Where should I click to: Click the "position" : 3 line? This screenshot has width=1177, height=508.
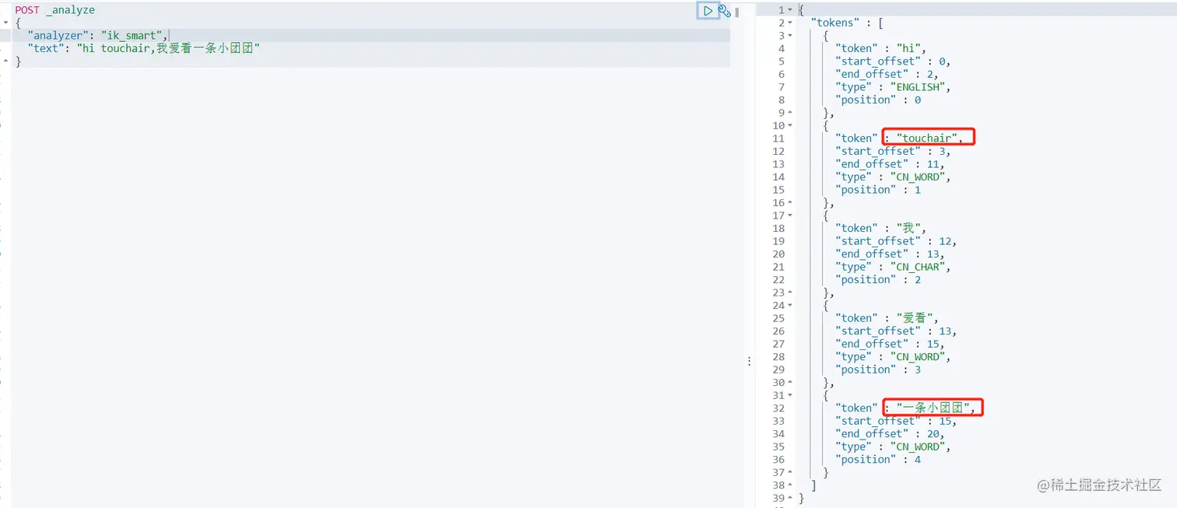878,370
